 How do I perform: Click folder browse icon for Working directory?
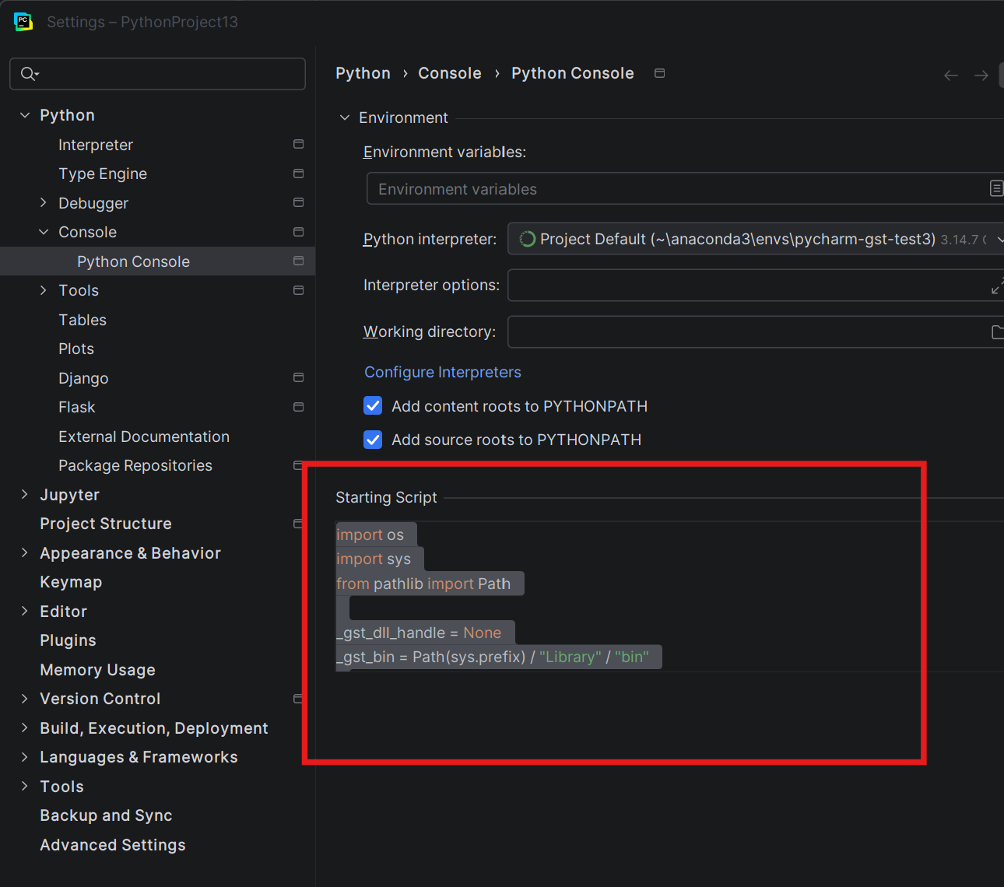click(997, 332)
